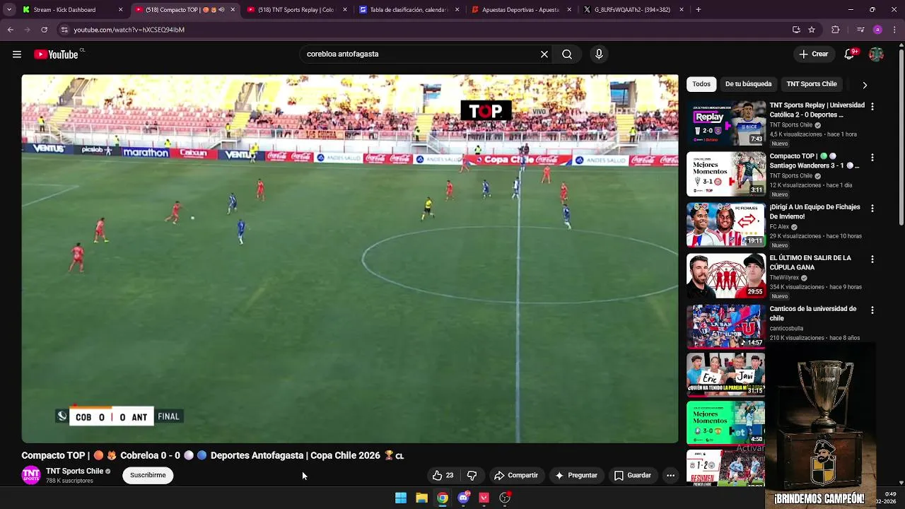
Task: Open Eric and Javi video thumbnail
Action: click(726, 375)
